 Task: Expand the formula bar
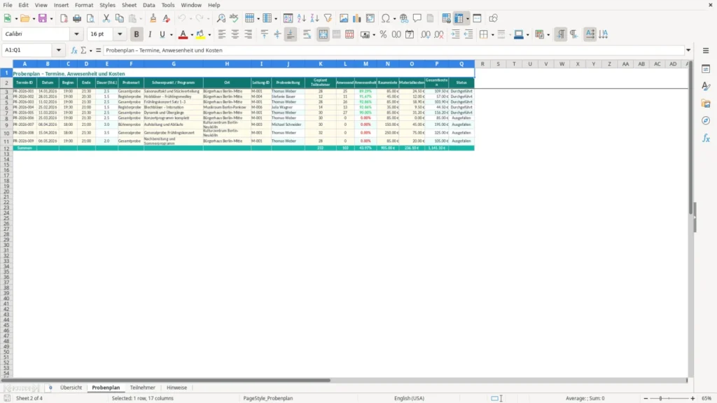click(x=688, y=50)
